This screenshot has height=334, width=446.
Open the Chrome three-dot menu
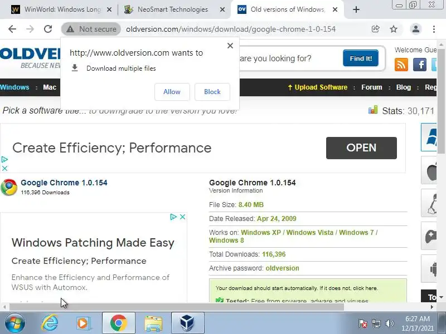(434, 29)
